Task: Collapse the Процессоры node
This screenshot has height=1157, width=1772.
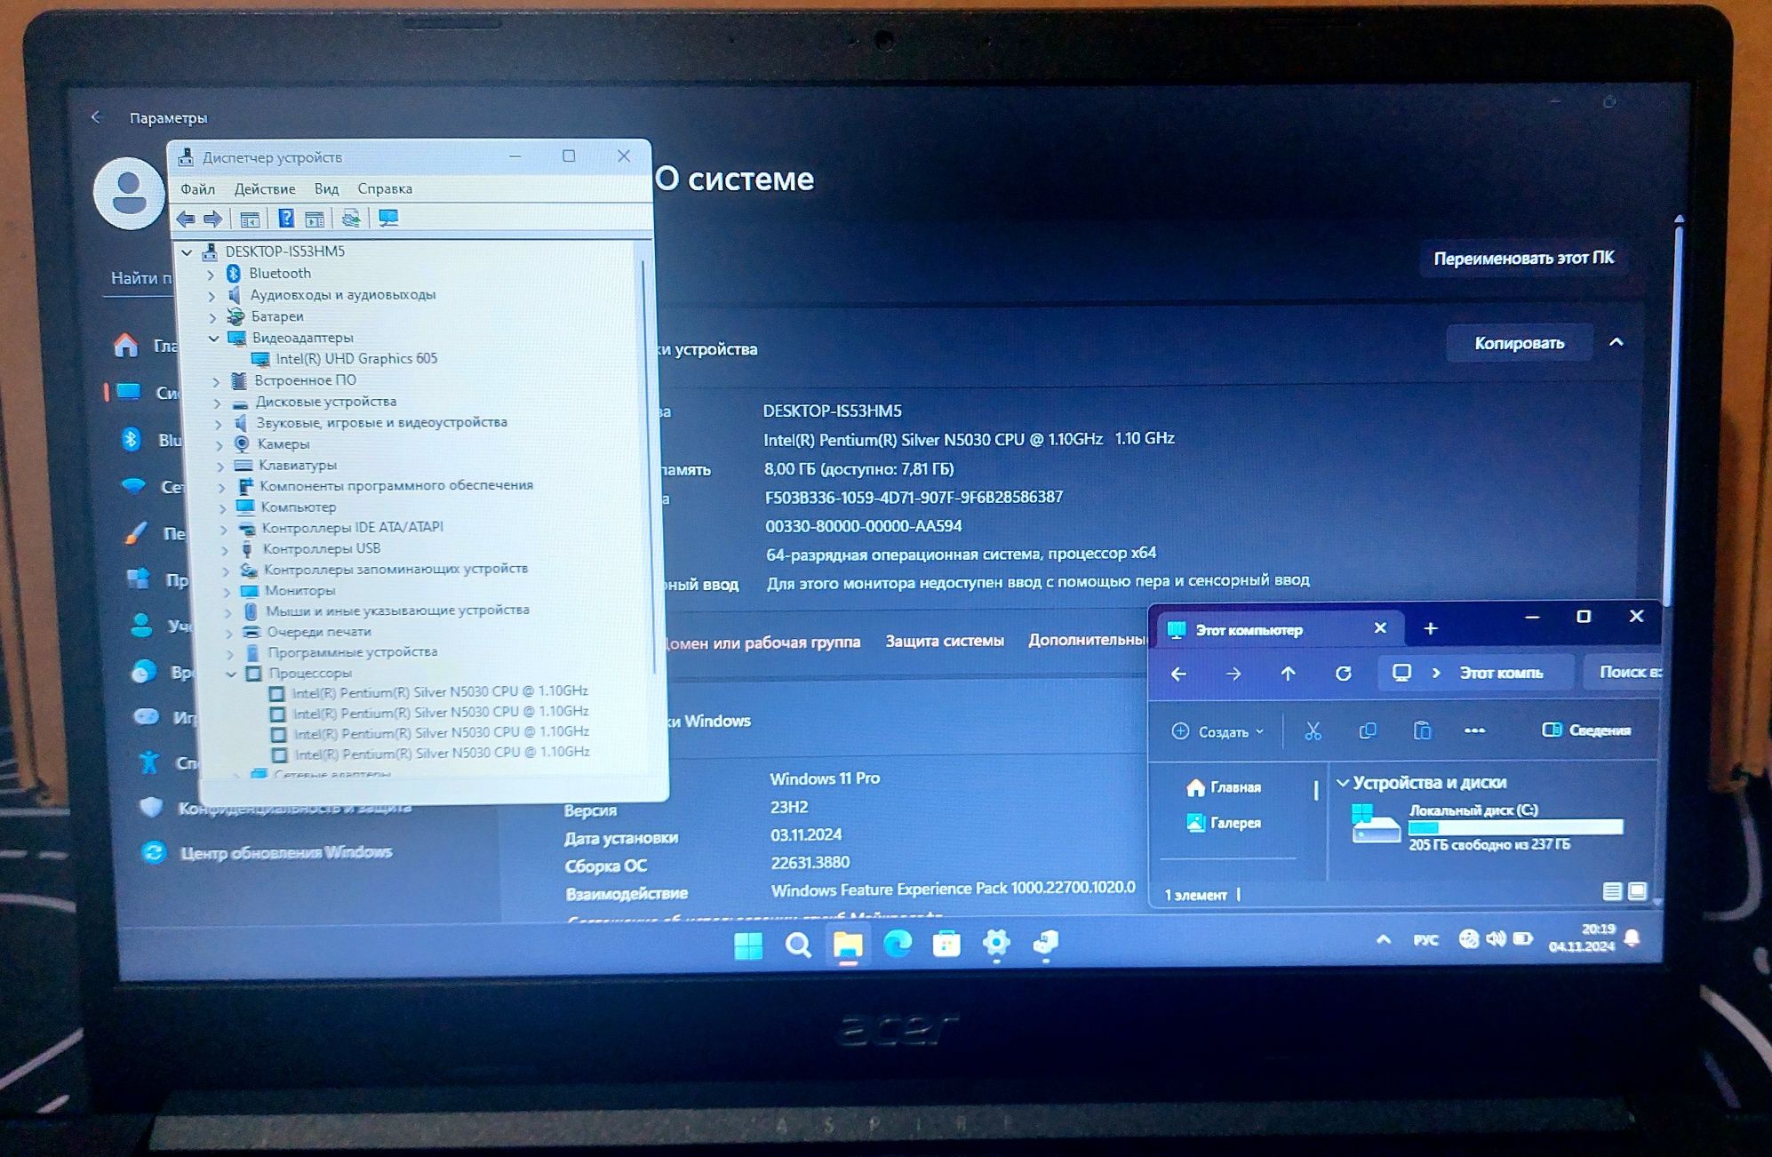Action: click(230, 674)
